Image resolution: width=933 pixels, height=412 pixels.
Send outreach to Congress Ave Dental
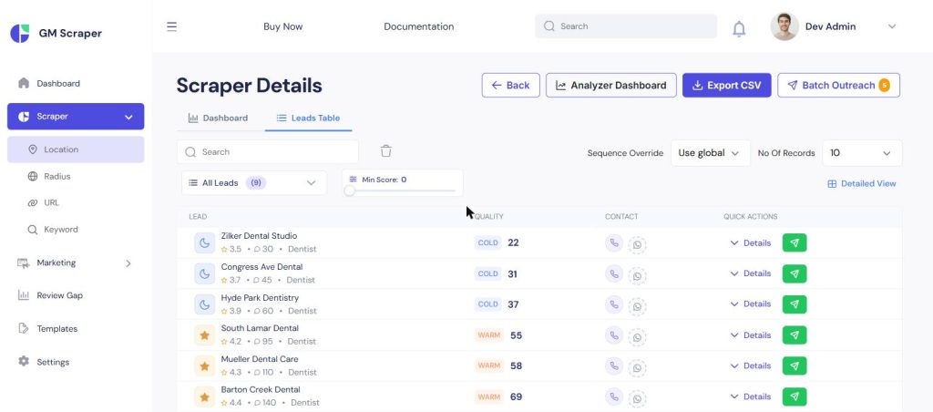(x=795, y=273)
